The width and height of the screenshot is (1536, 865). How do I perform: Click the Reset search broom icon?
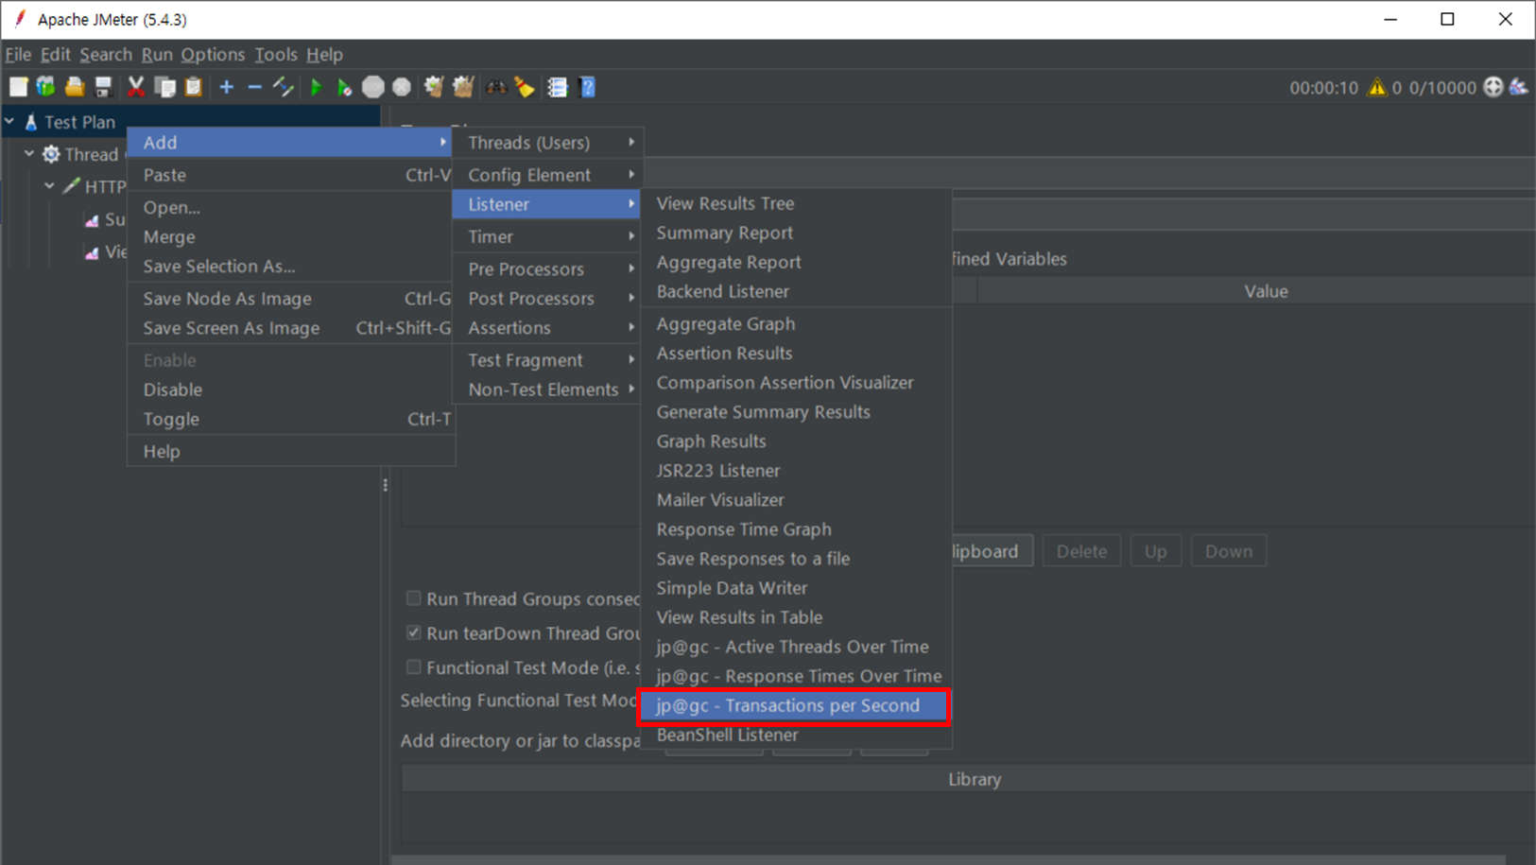(525, 87)
